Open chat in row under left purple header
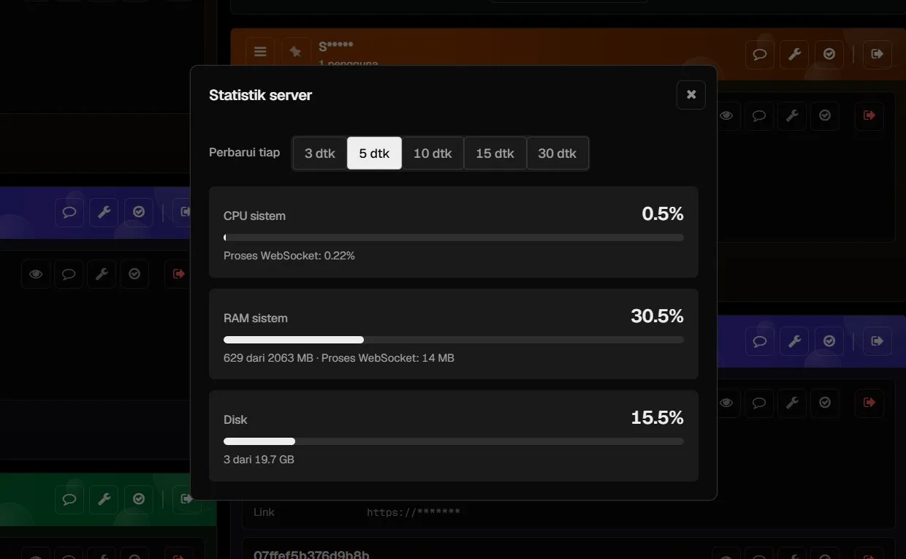Viewport: 906px width, 559px height. 69,274
